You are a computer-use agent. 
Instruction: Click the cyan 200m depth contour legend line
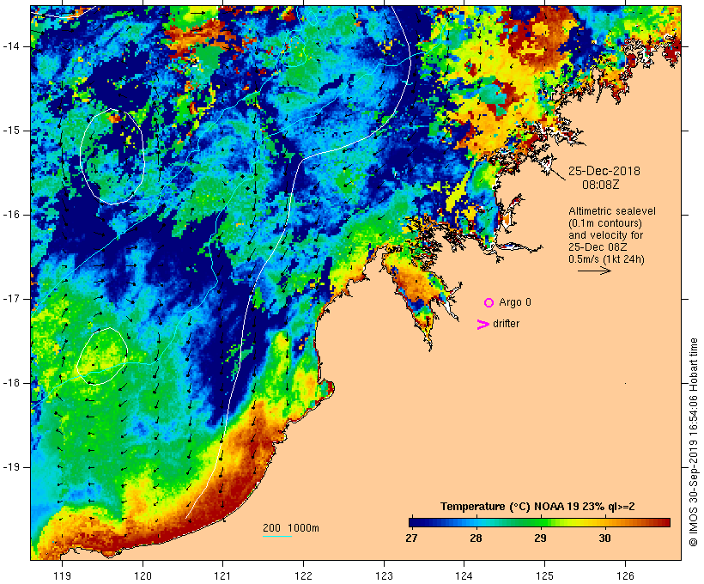[x=277, y=536]
